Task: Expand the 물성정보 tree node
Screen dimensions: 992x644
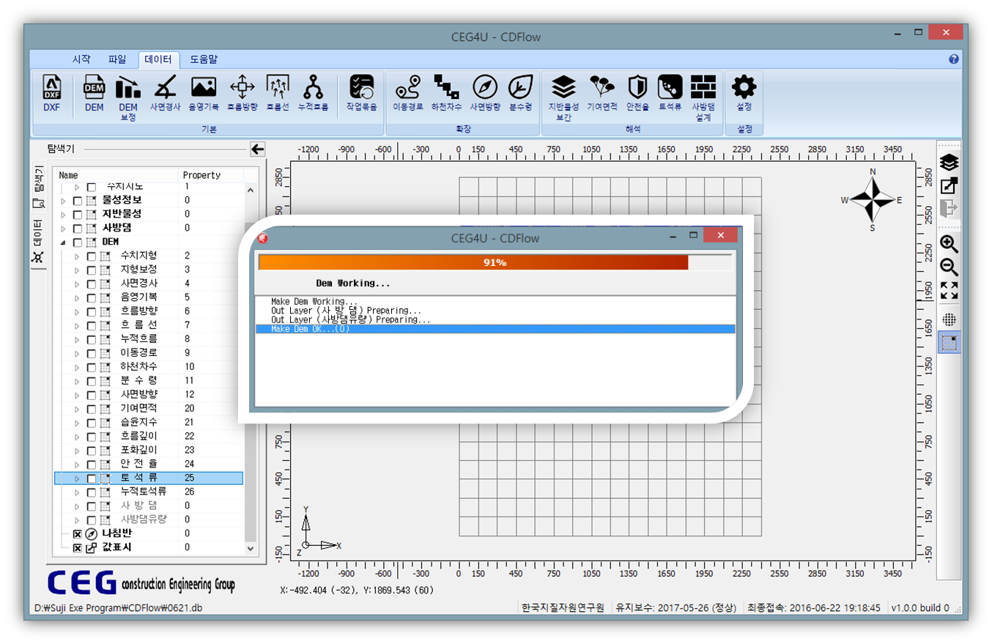Action: tap(63, 201)
